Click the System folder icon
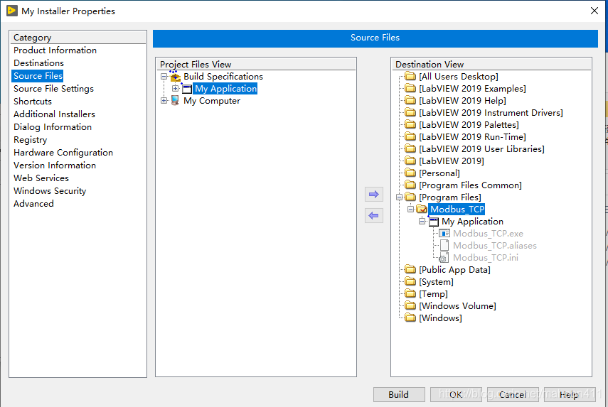This screenshot has height=407, width=608. [410, 281]
